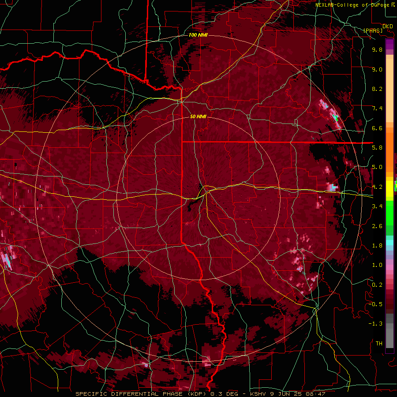The image size is (397, 397).
Task: Click the 100 NMI range ring label
Action: pyautogui.click(x=198, y=35)
